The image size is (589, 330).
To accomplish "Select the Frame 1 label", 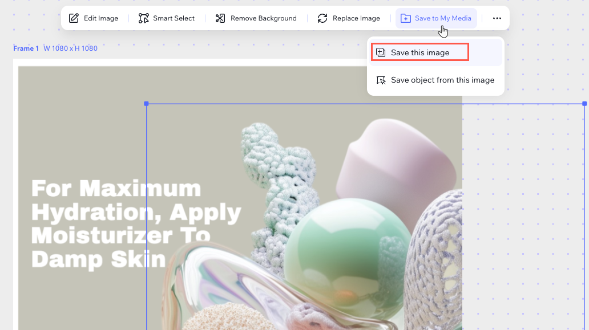I will pyautogui.click(x=26, y=48).
